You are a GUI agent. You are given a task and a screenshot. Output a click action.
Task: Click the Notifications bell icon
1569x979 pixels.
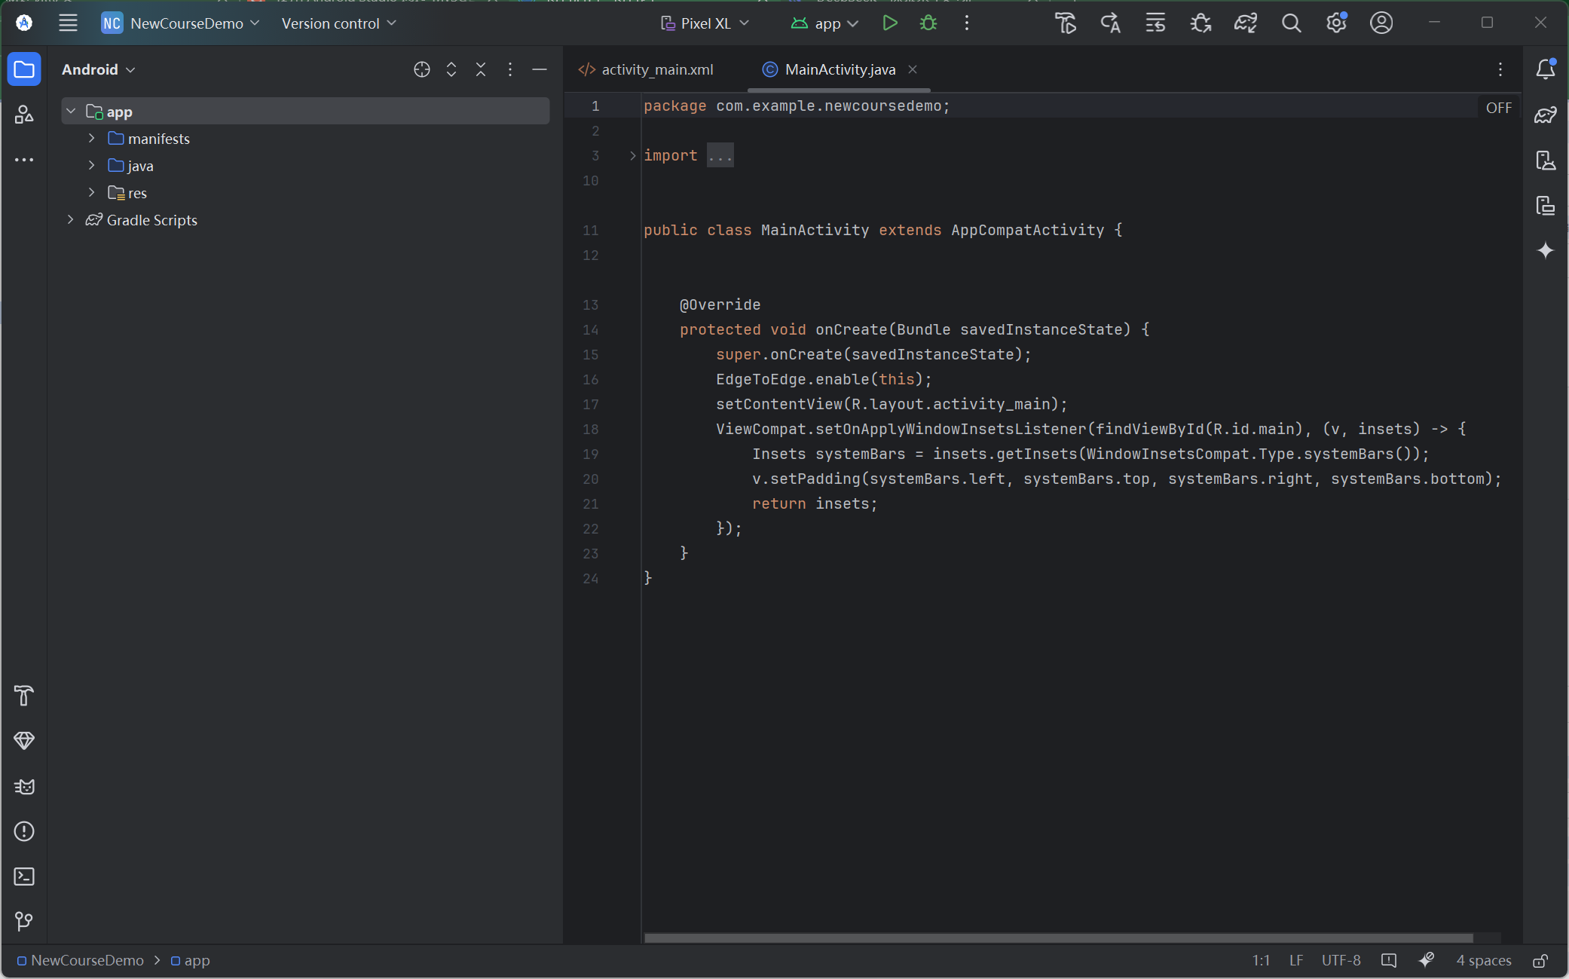(1546, 69)
